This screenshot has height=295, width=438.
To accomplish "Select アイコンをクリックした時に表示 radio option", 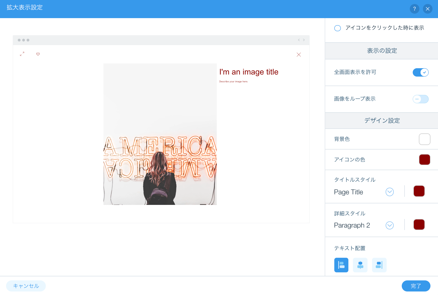I will (x=338, y=28).
